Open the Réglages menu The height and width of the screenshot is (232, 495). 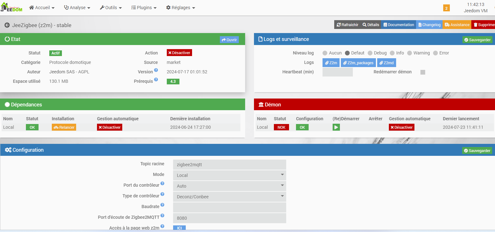click(181, 8)
